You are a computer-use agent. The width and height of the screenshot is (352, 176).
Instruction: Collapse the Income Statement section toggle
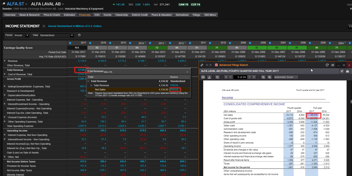[x=44, y=26]
